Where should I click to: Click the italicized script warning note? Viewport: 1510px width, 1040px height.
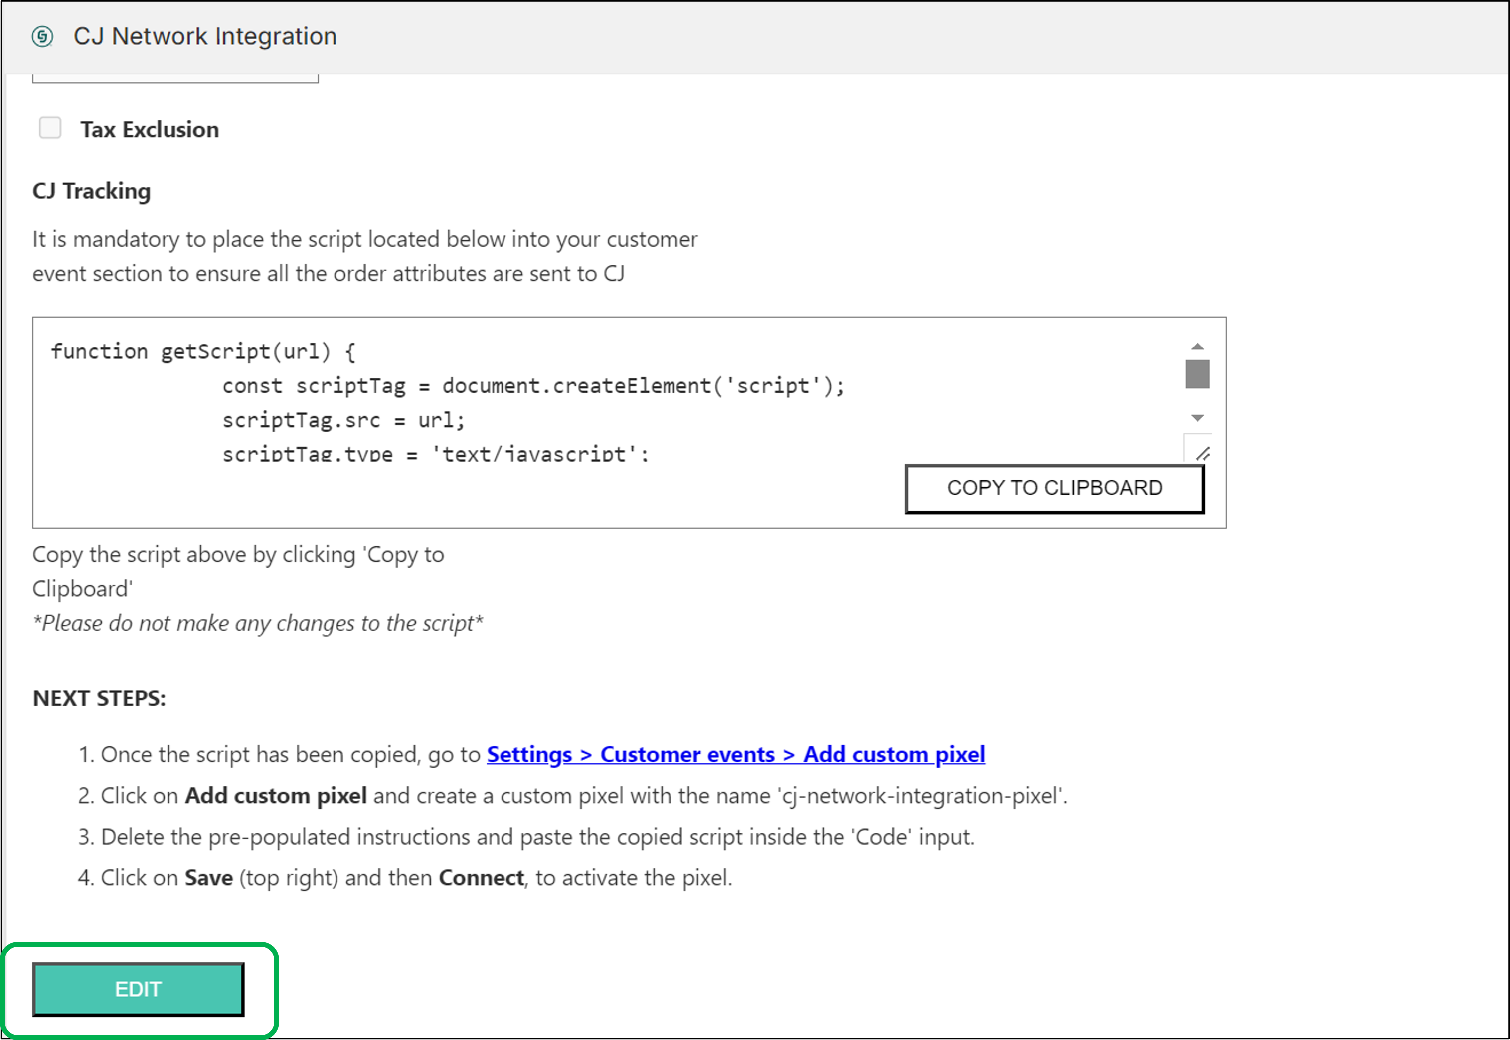click(x=257, y=623)
